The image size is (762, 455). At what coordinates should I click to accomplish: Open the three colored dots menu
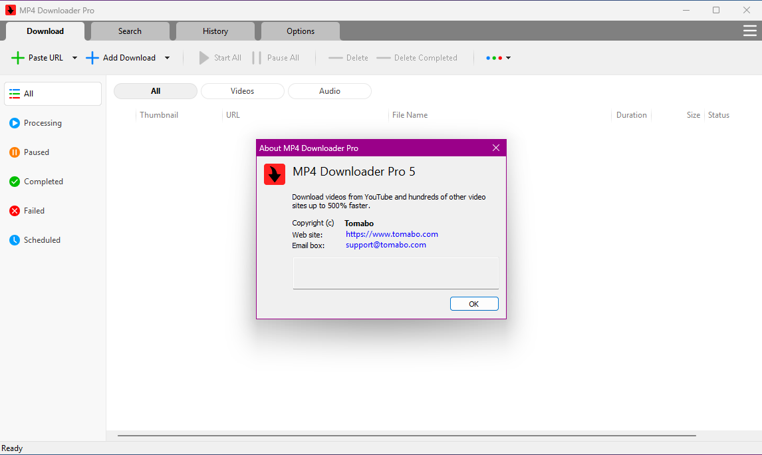coord(494,58)
